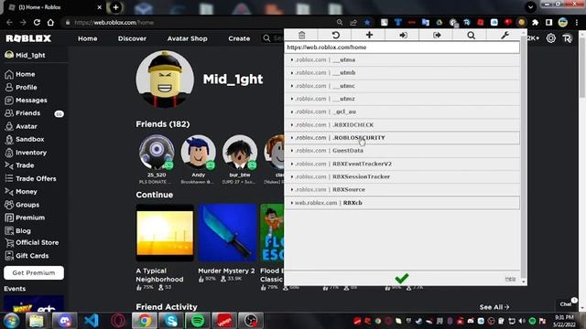Open Groups in the left sidebar
This screenshot has width=586, height=329.
click(x=22, y=205)
